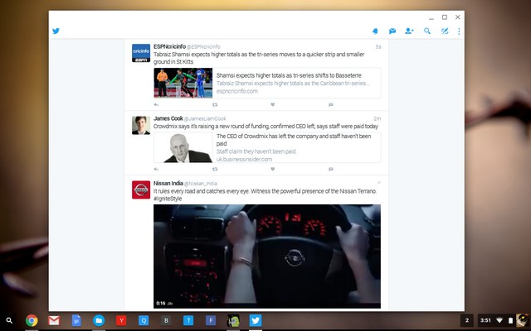Like the ESPNcricinfo tweet
The height and width of the screenshot is (331, 531).
[x=273, y=105]
